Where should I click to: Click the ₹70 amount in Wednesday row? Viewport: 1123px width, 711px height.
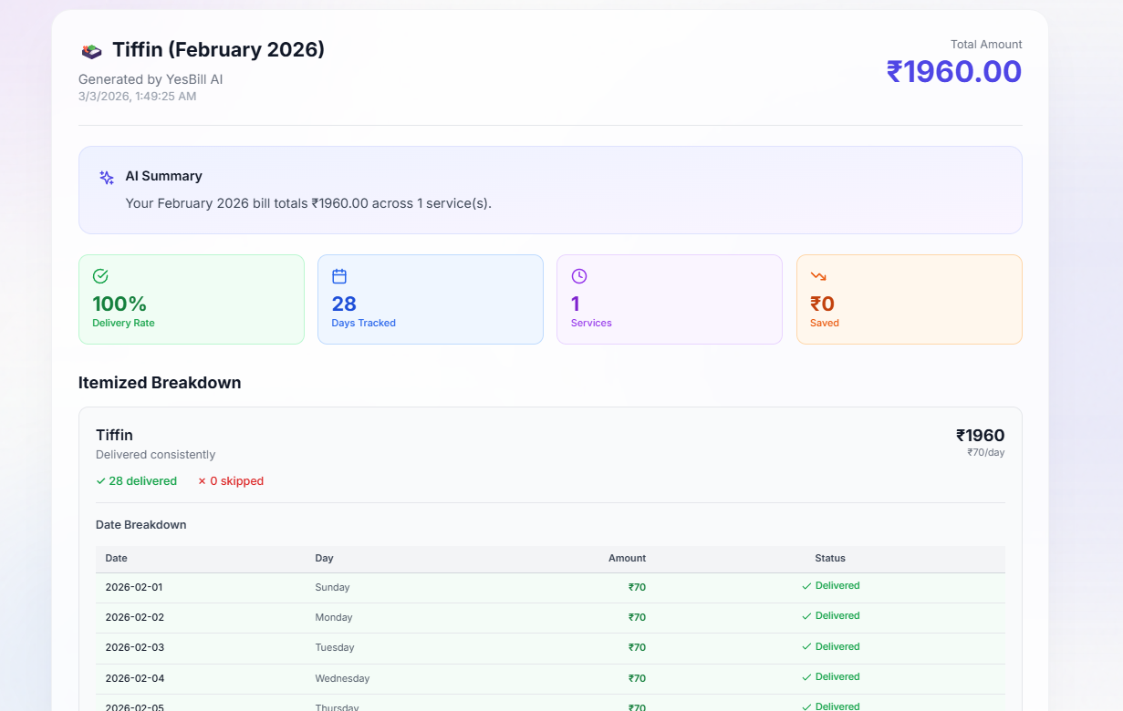tap(637, 678)
